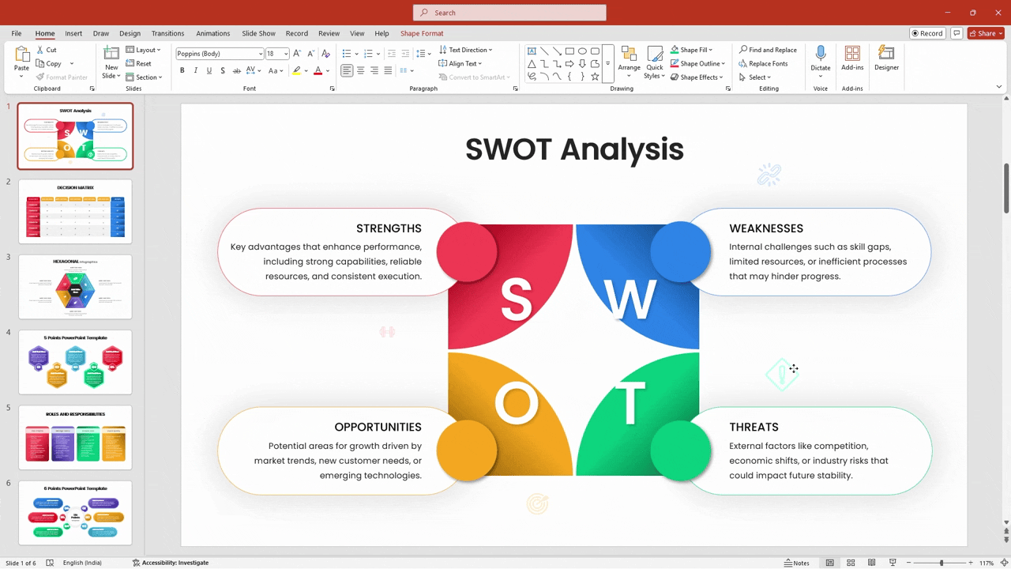Image resolution: width=1011 pixels, height=569 pixels.
Task: Toggle the Notes pane visibility
Action: 796,562
